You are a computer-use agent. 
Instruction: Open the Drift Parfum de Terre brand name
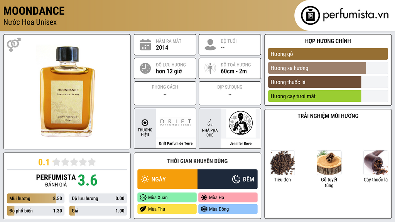tap(176, 143)
